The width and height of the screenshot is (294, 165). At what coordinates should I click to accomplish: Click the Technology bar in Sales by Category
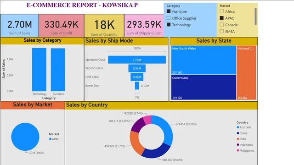pyautogui.click(x=39, y=70)
